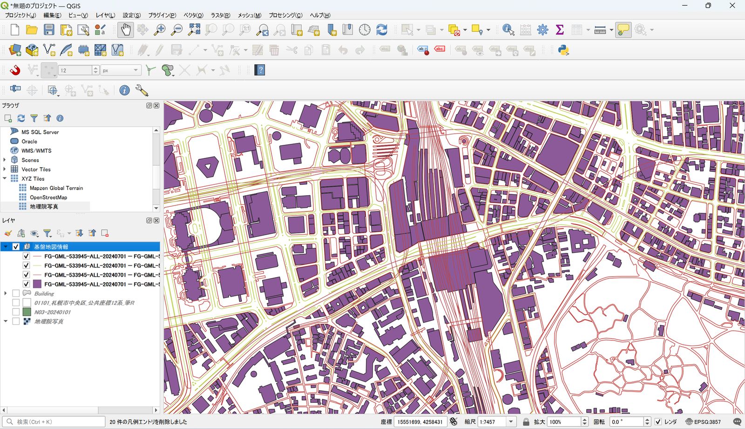Screen dimensions: 745x429
Task: Collapse all layers in layer panel
Action: click(x=92, y=233)
